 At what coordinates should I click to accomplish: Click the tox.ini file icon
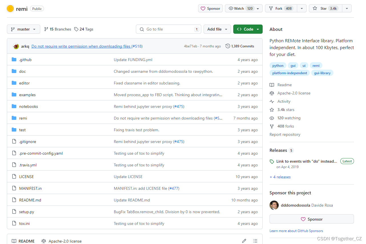click(x=14, y=223)
